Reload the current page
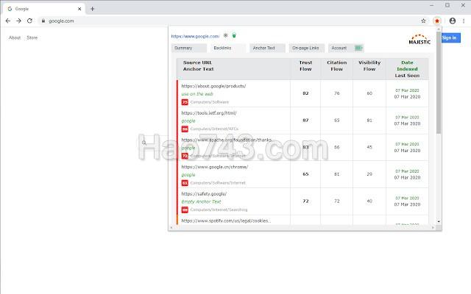This screenshot has width=471, height=294. [29, 21]
